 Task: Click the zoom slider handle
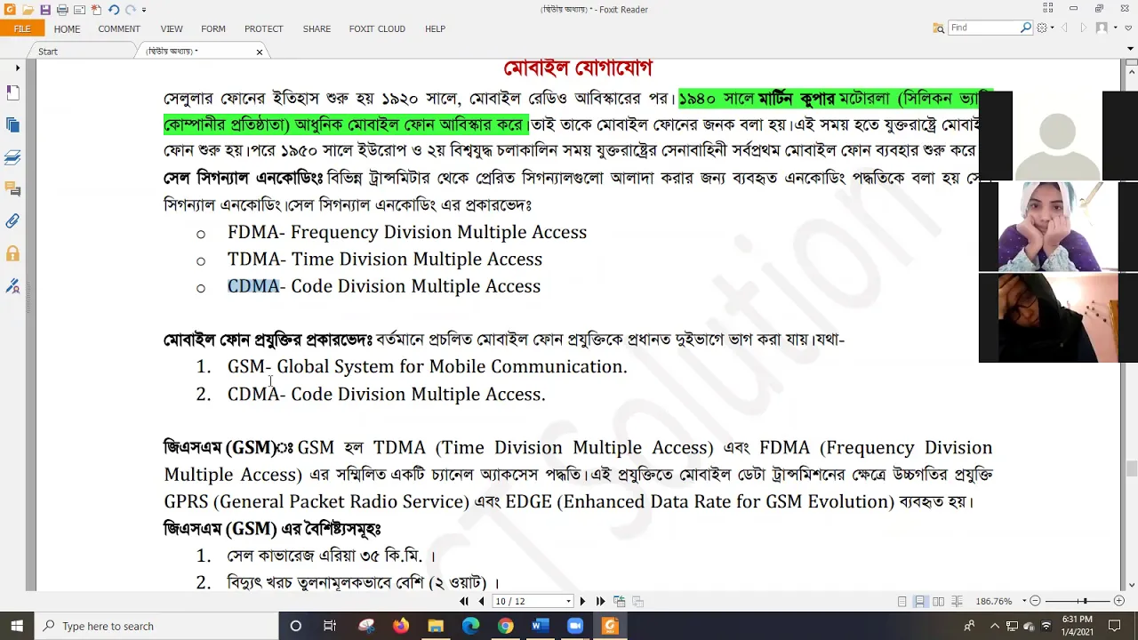[1085, 602]
